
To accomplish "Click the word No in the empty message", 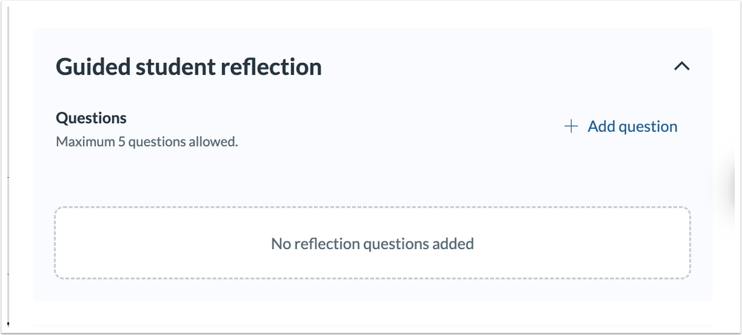I will point(280,243).
